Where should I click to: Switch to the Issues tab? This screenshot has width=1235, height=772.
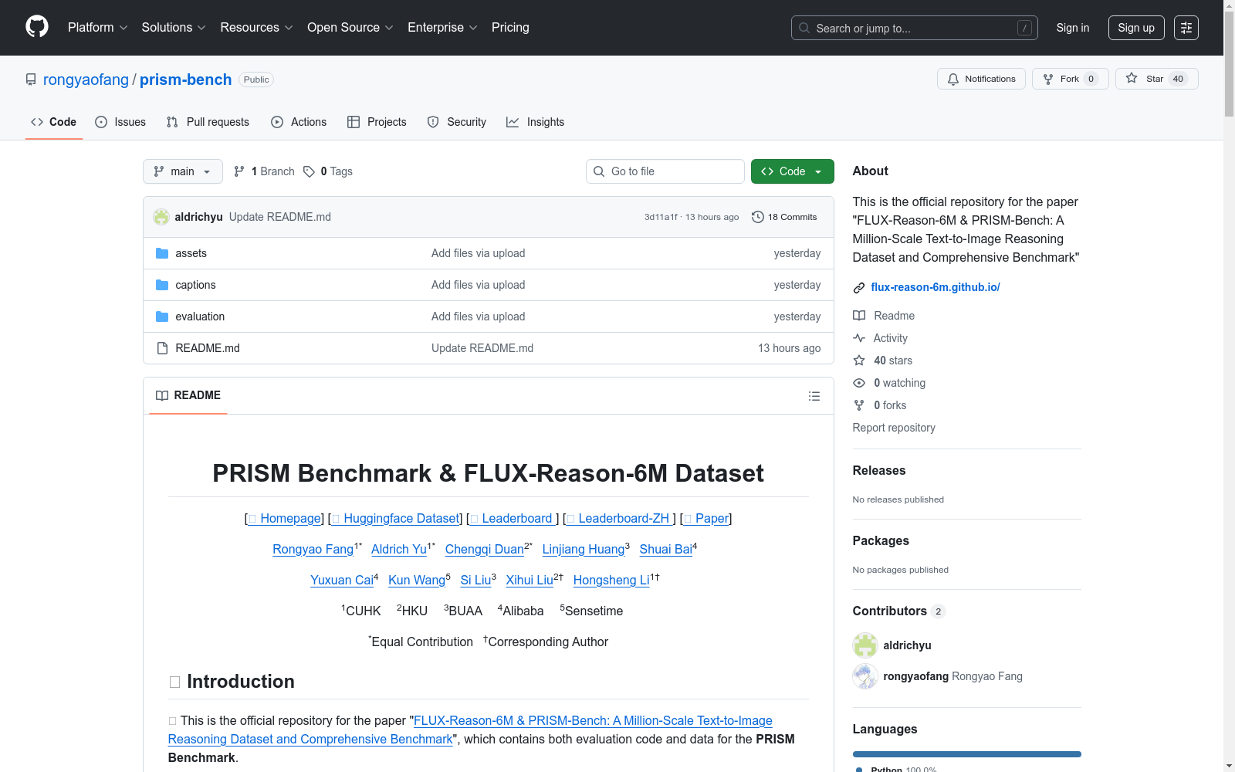click(x=120, y=122)
